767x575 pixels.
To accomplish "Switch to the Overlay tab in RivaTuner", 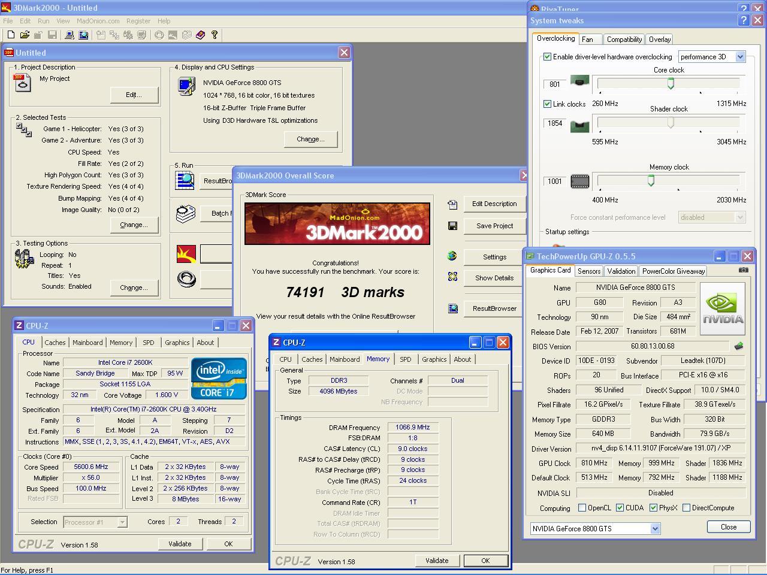I will coord(660,40).
